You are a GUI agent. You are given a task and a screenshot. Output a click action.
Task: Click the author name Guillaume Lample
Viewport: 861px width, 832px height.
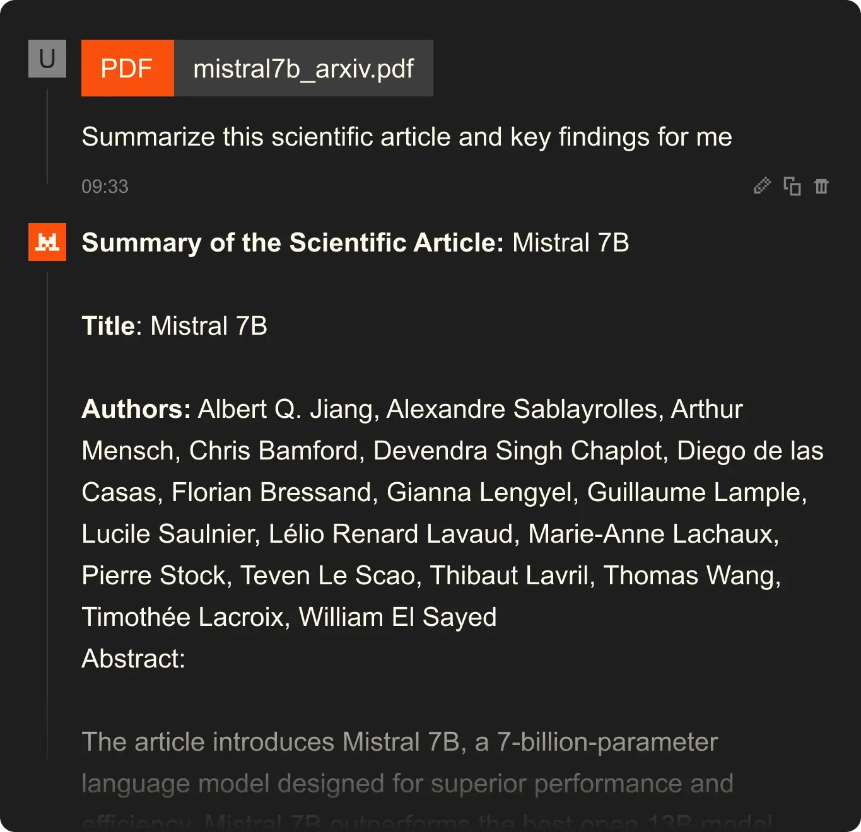click(x=696, y=492)
